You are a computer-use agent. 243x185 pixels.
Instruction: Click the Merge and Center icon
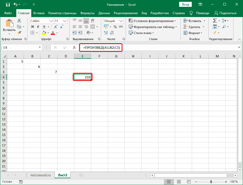pyautogui.click(x=92, y=26)
